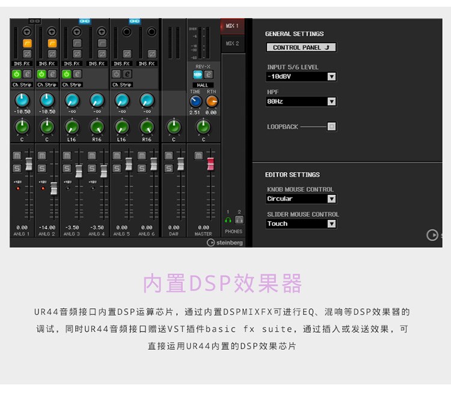451x393 pixels.
Task: Click the steinberg logo in mixer footer
Action: 225,243
